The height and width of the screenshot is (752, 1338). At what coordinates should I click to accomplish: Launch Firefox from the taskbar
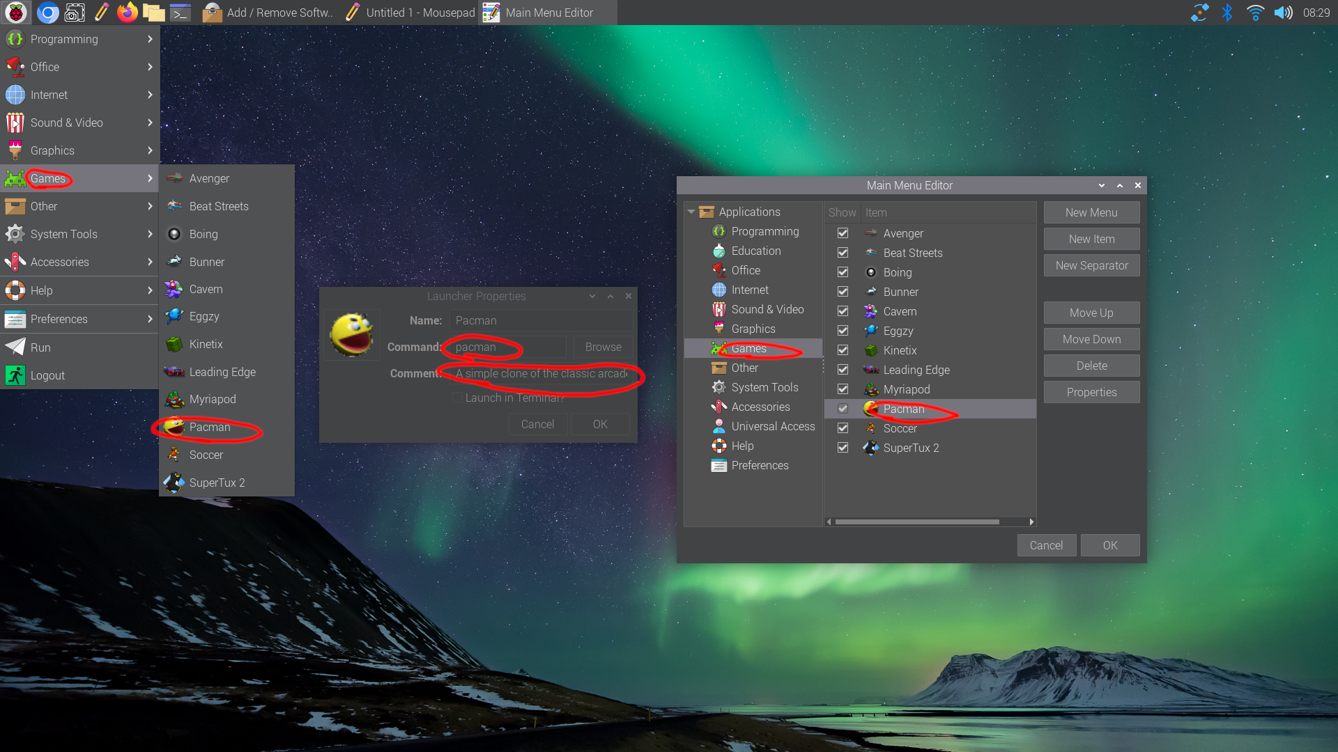[127, 13]
